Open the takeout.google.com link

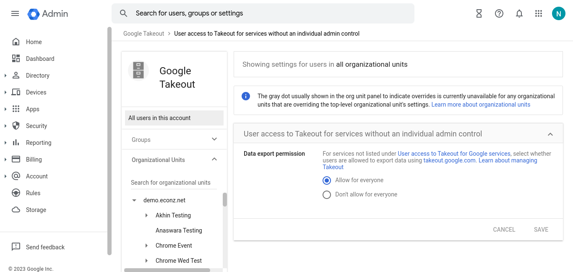pyautogui.click(x=450, y=160)
